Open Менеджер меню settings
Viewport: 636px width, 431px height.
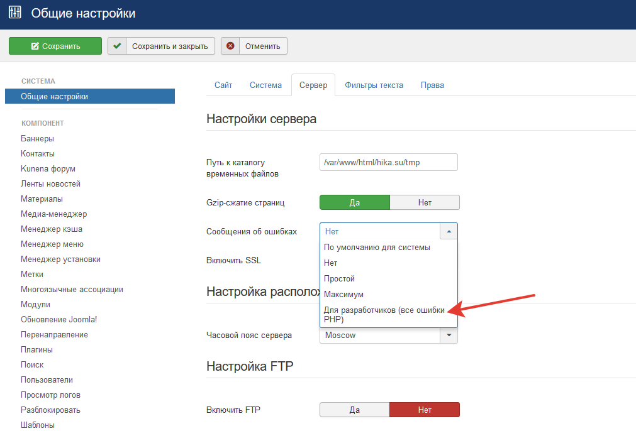[52, 244]
